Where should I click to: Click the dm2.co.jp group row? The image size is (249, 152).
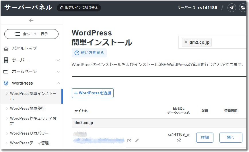[159, 123]
